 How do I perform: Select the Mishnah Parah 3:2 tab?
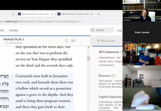click(x=34, y=14)
